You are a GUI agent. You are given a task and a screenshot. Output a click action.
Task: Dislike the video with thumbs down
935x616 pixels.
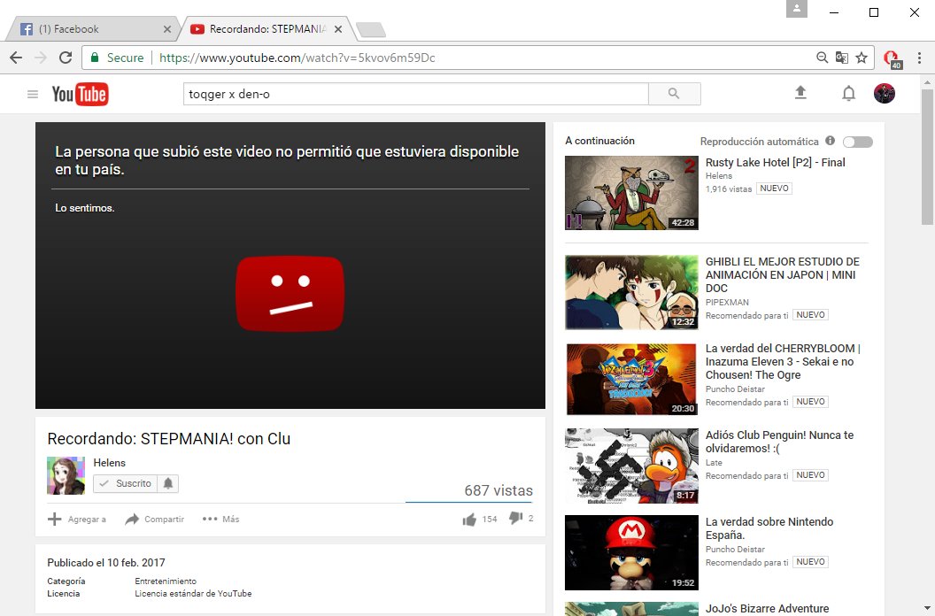515,519
